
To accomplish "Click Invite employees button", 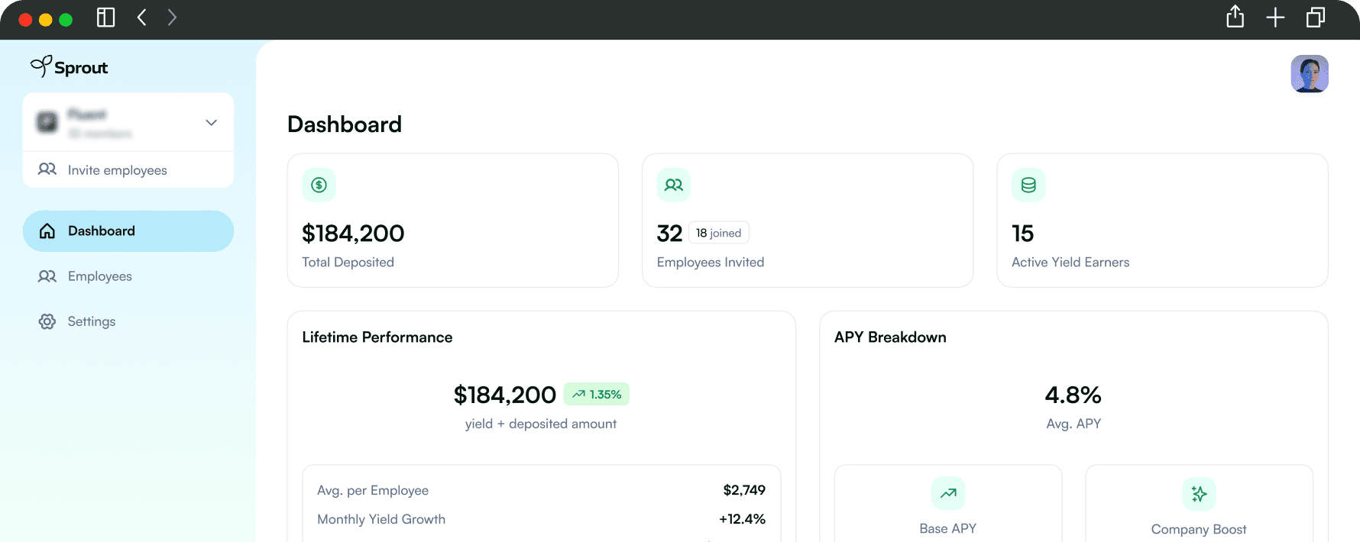I will pos(117,170).
